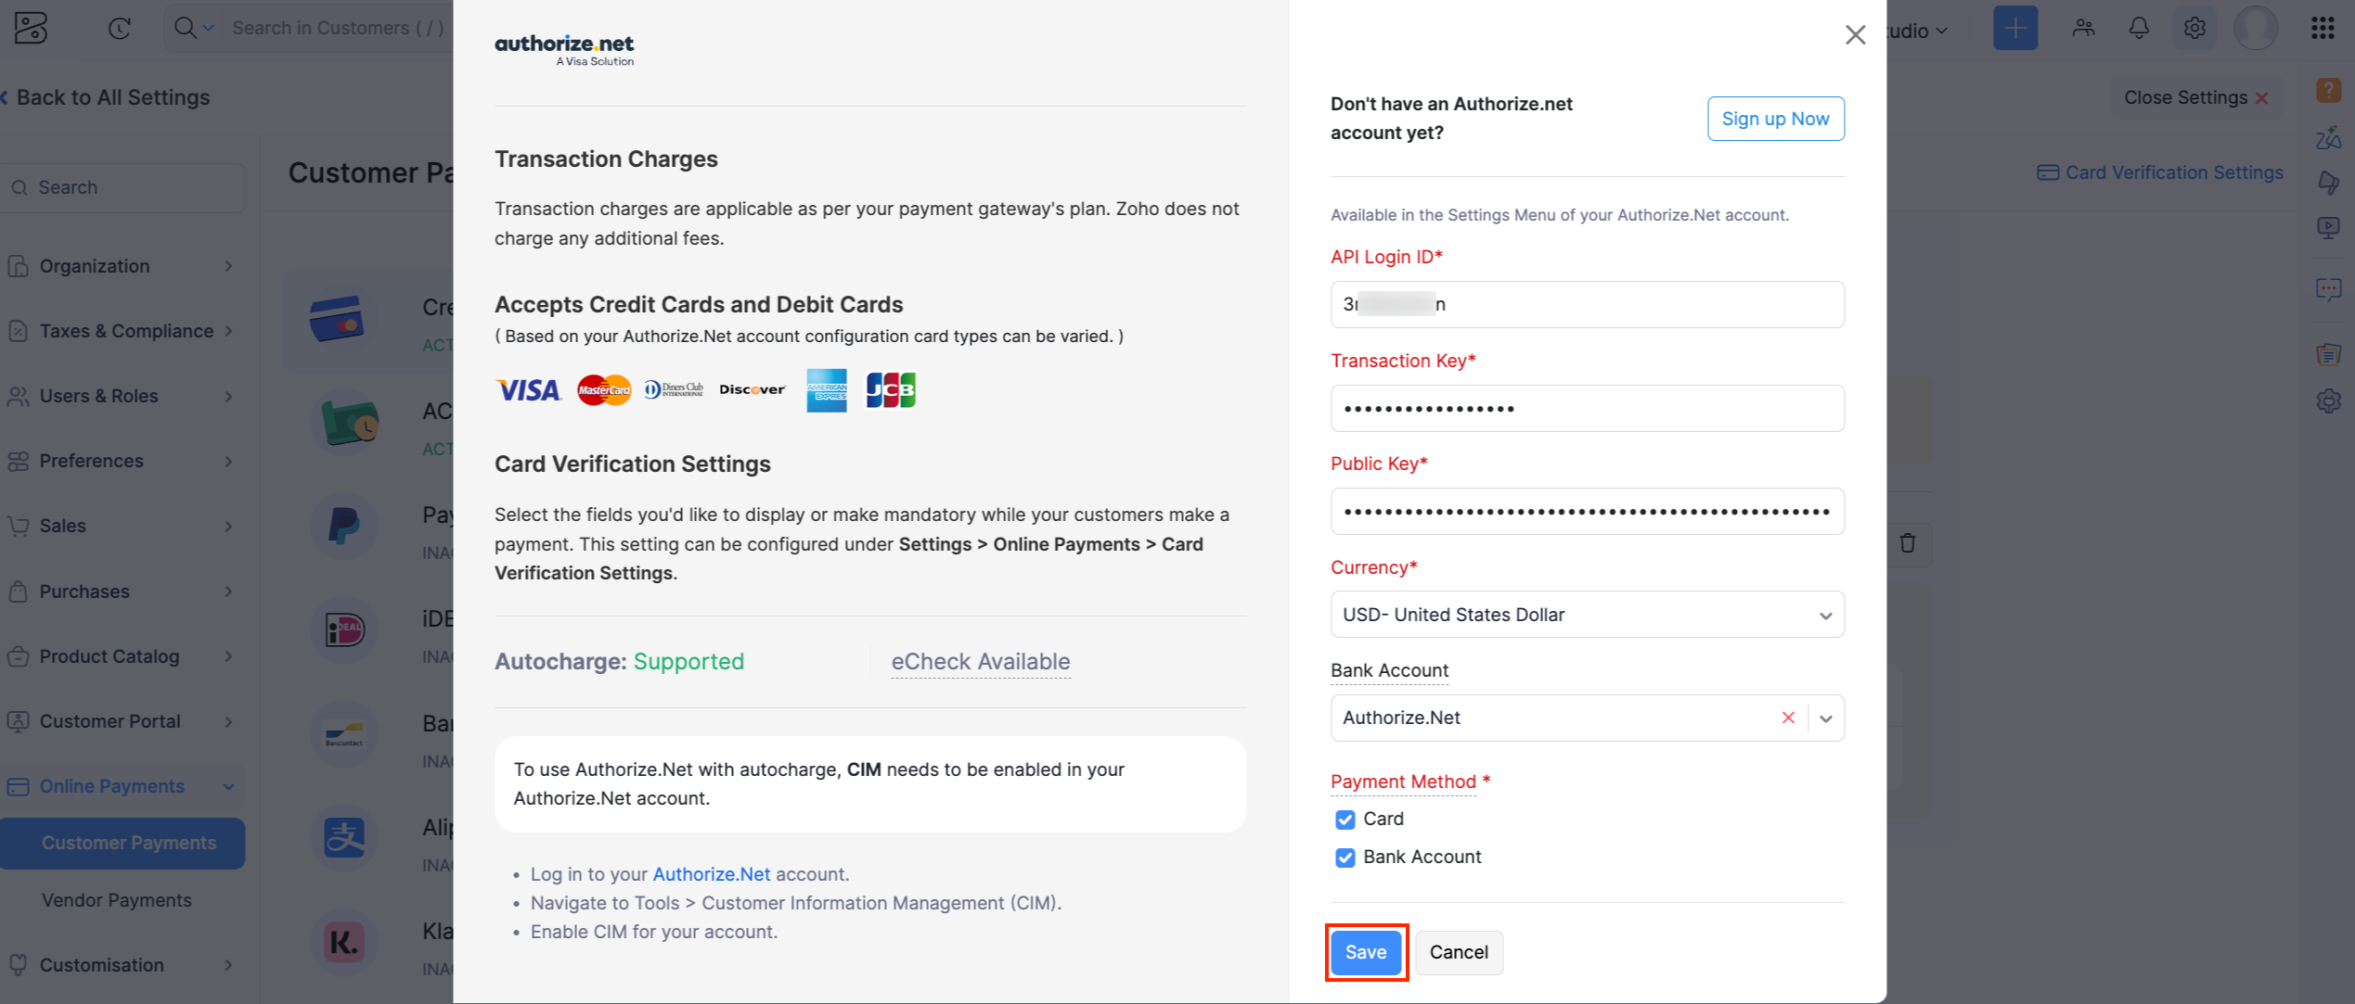Uncheck the Bank Account payment method

pos(1345,858)
